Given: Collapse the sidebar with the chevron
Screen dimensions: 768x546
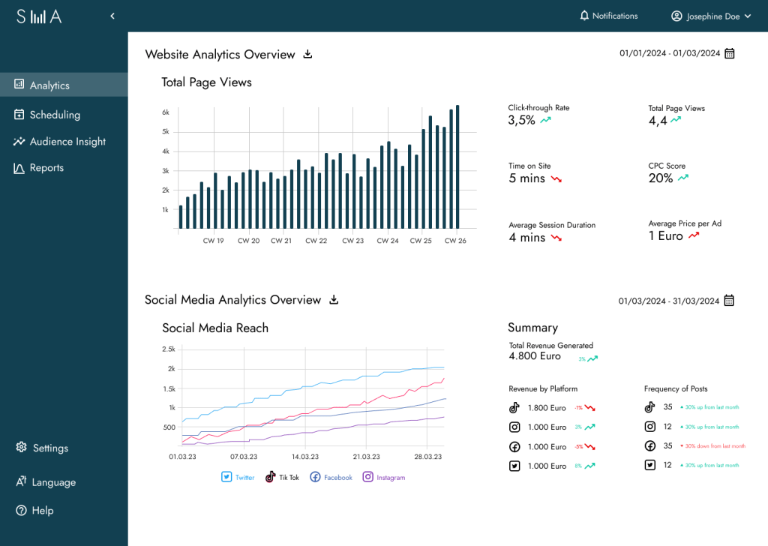Looking at the screenshot, I should click(112, 16).
